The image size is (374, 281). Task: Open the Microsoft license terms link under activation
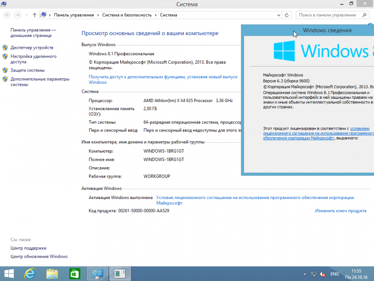(255, 200)
